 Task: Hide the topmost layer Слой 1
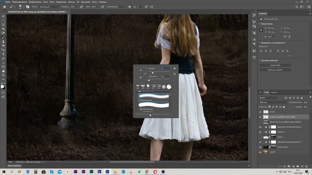(260, 112)
